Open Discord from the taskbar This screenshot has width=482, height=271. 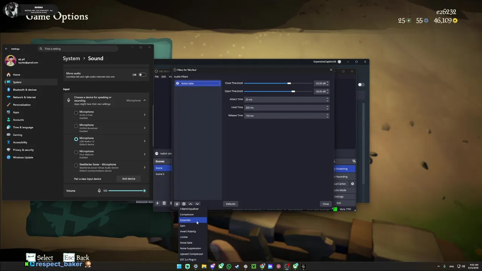(x=212, y=266)
